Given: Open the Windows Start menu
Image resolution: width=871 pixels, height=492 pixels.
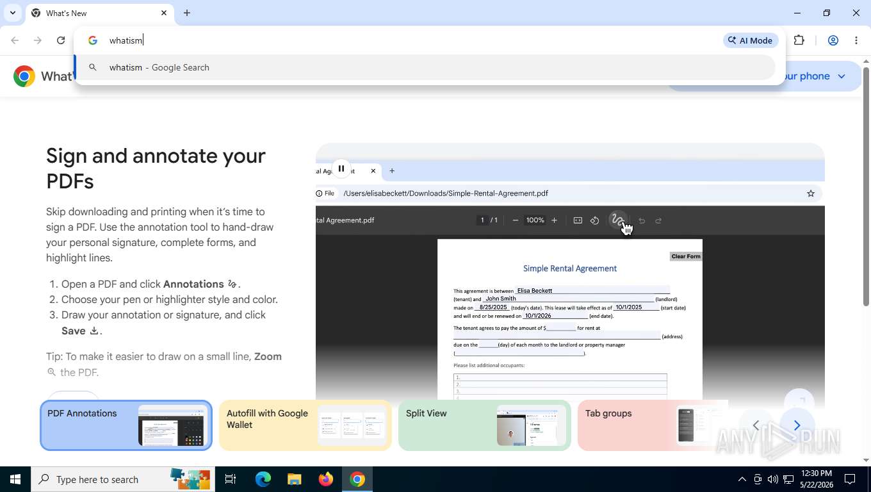Looking at the screenshot, I should coord(15,479).
